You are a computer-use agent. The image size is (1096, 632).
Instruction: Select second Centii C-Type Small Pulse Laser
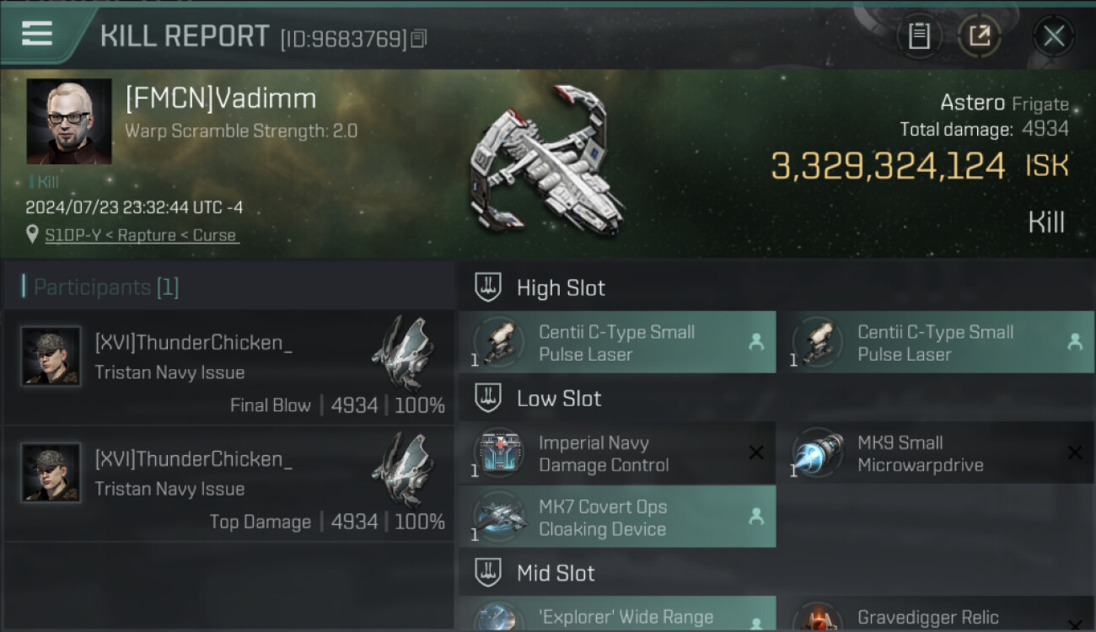pos(936,342)
